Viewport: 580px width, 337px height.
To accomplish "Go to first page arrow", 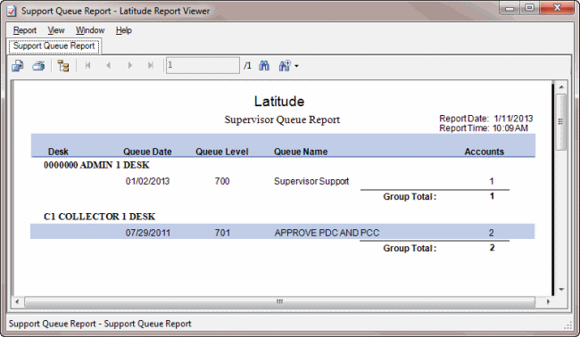I will (x=87, y=65).
